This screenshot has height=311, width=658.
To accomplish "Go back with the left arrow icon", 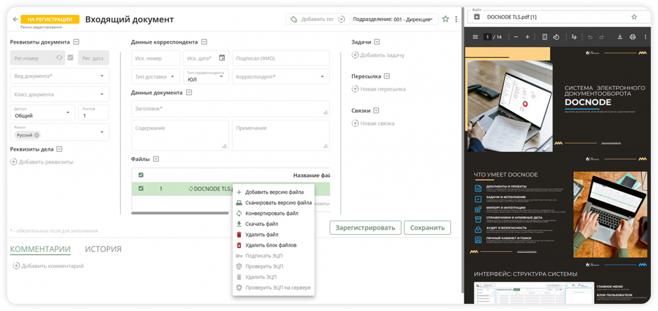I will tap(15, 19).
